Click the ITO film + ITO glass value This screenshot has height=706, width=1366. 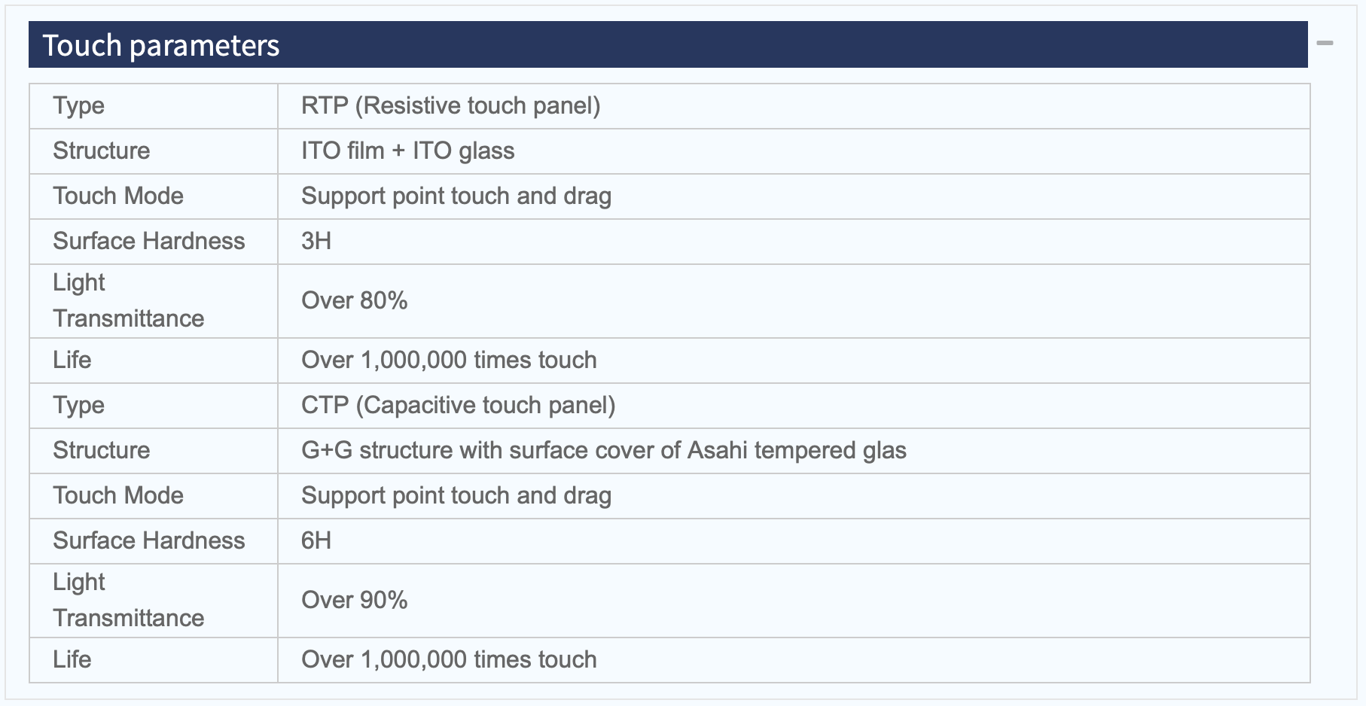pos(407,151)
